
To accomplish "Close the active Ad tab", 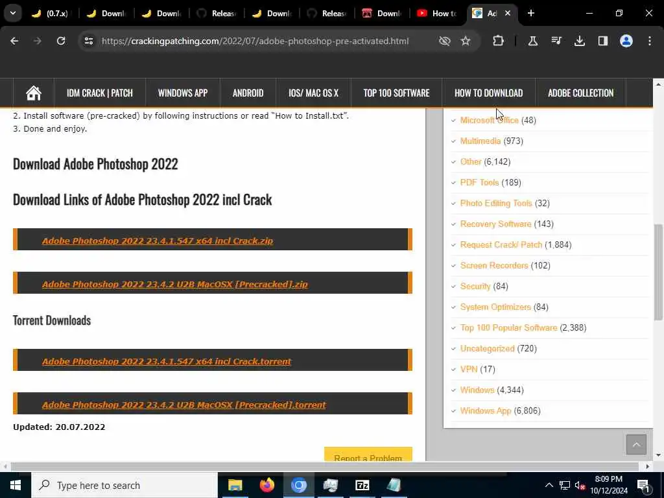I will click(x=508, y=13).
